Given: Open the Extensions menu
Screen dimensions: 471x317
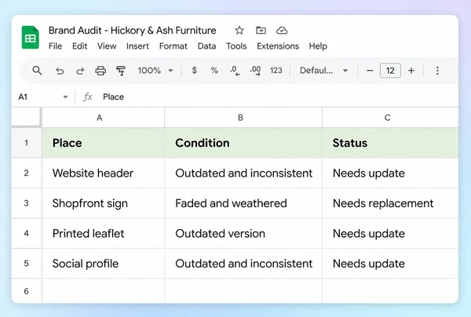Looking at the screenshot, I should [278, 46].
